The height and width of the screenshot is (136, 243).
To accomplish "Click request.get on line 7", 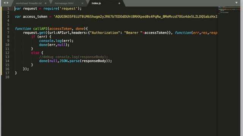I will click(34, 33).
